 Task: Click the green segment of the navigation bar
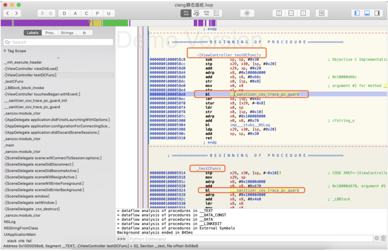115,23
